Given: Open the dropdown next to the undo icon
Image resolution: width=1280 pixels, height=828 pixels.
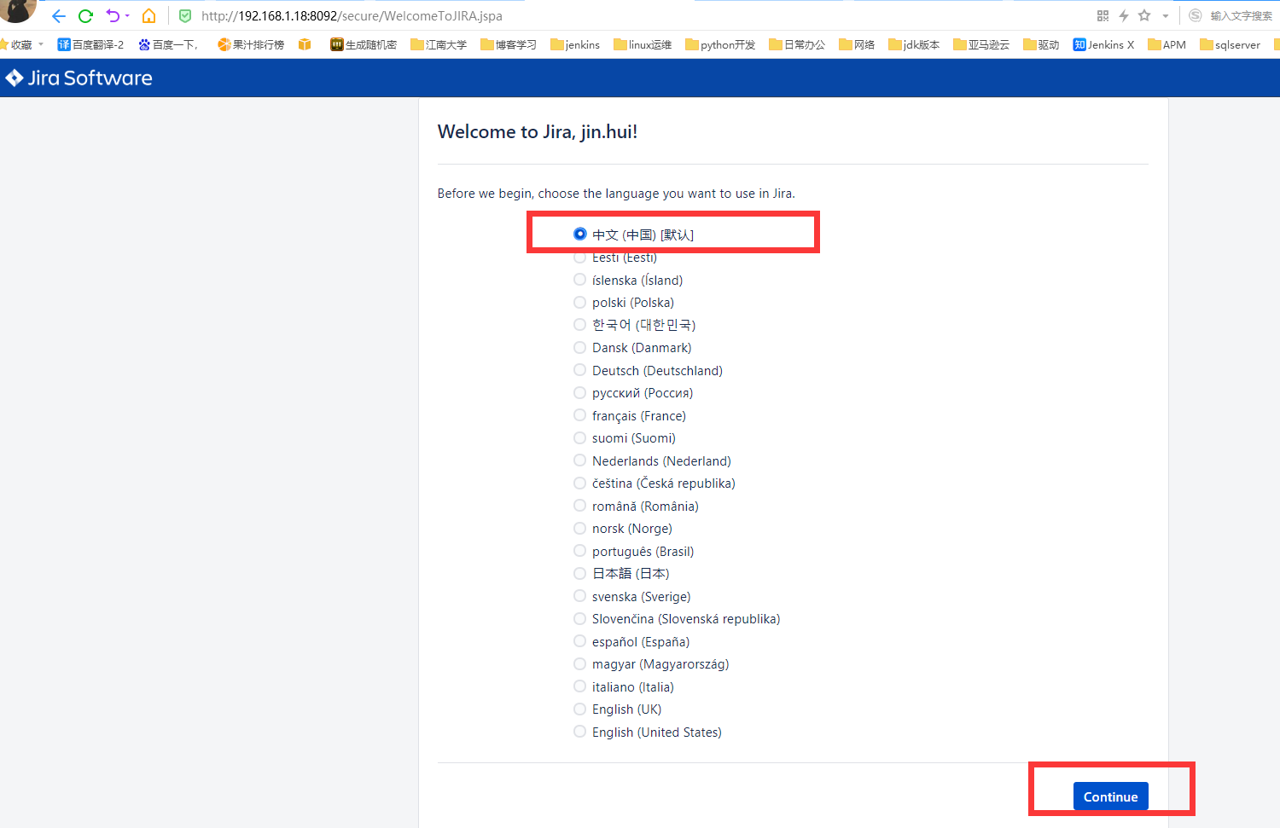Looking at the screenshot, I should 127,16.
